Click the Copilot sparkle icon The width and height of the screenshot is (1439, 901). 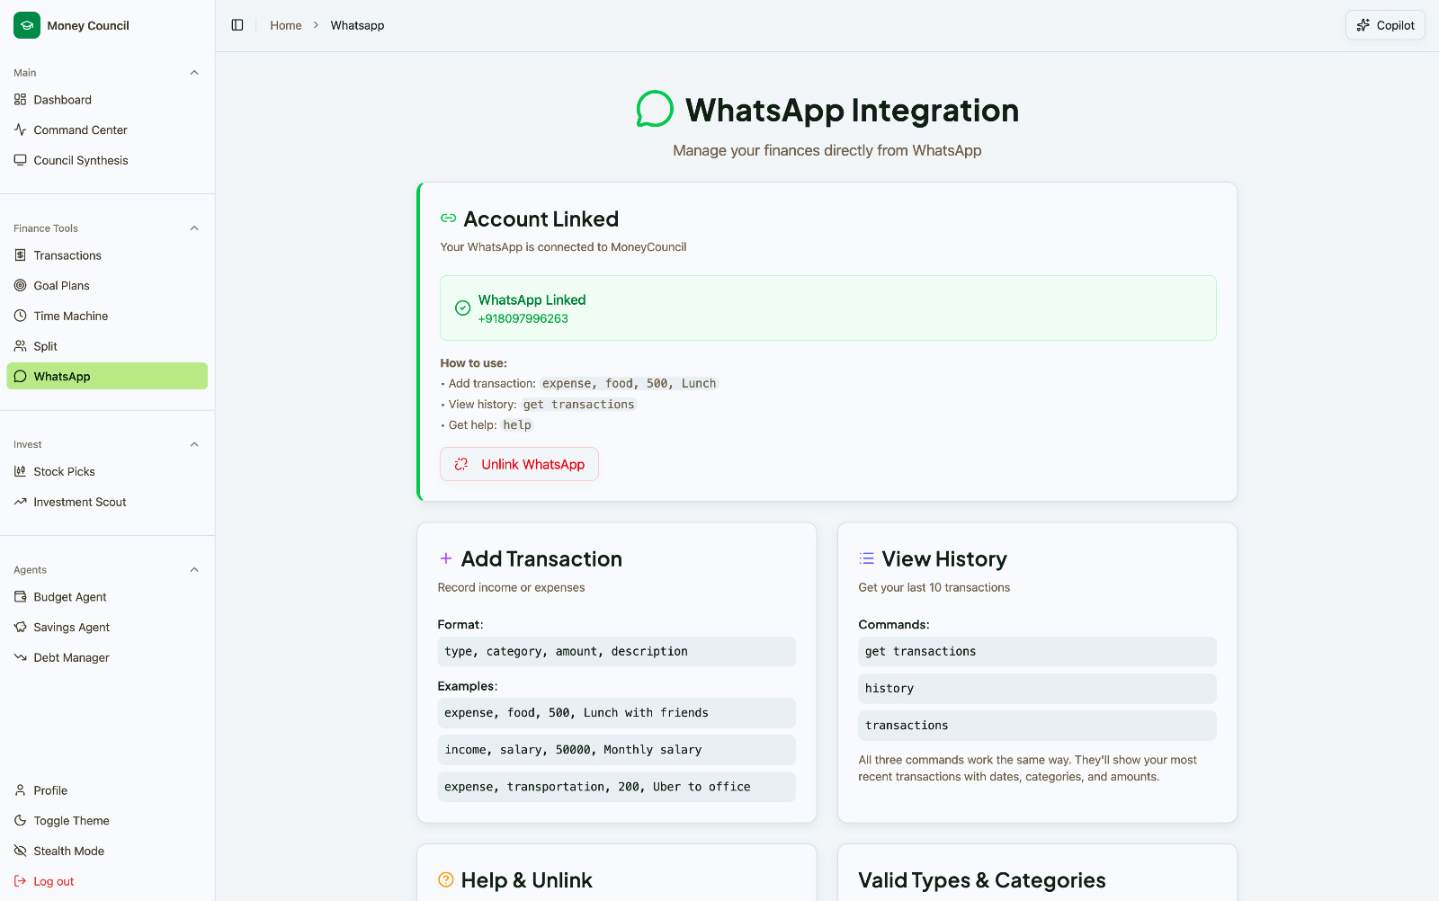[x=1363, y=25]
